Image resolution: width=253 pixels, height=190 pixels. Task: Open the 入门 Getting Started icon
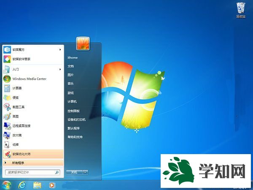(7, 70)
